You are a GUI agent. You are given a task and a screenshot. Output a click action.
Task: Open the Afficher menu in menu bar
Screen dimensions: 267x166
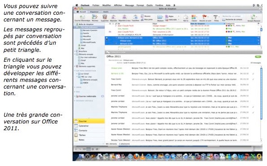click(x=118, y=5)
